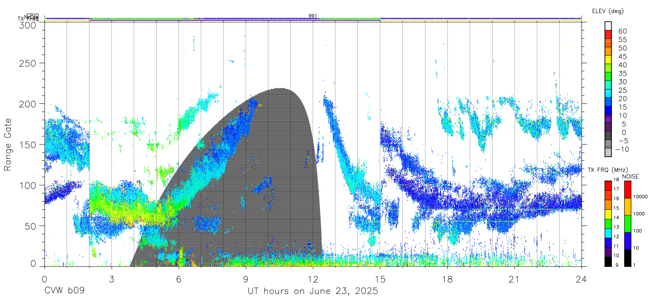Click the 18 hour tick on UT axis

[447, 279]
